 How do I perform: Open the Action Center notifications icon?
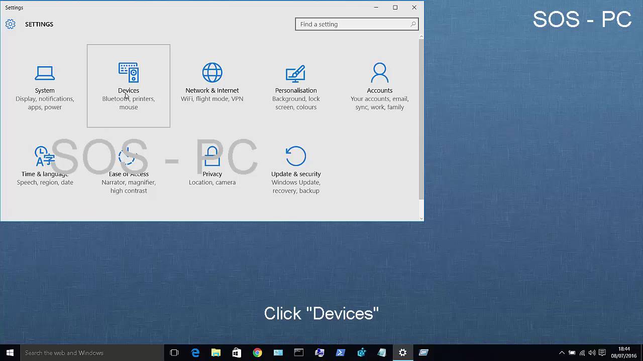pyautogui.click(x=602, y=352)
